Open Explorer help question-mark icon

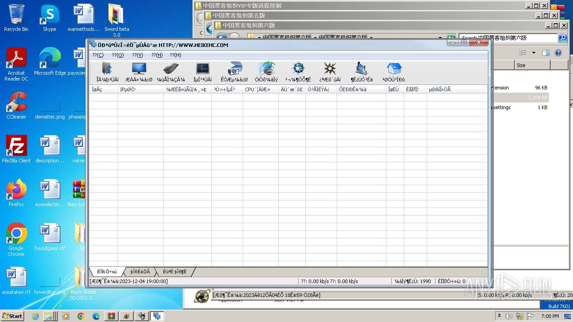[558, 53]
